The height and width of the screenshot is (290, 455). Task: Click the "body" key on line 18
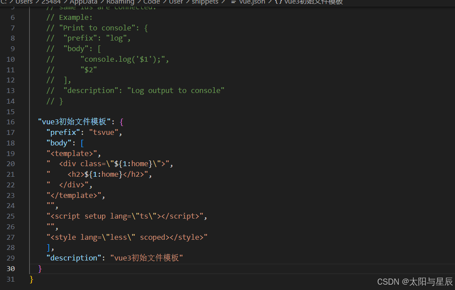click(59, 143)
